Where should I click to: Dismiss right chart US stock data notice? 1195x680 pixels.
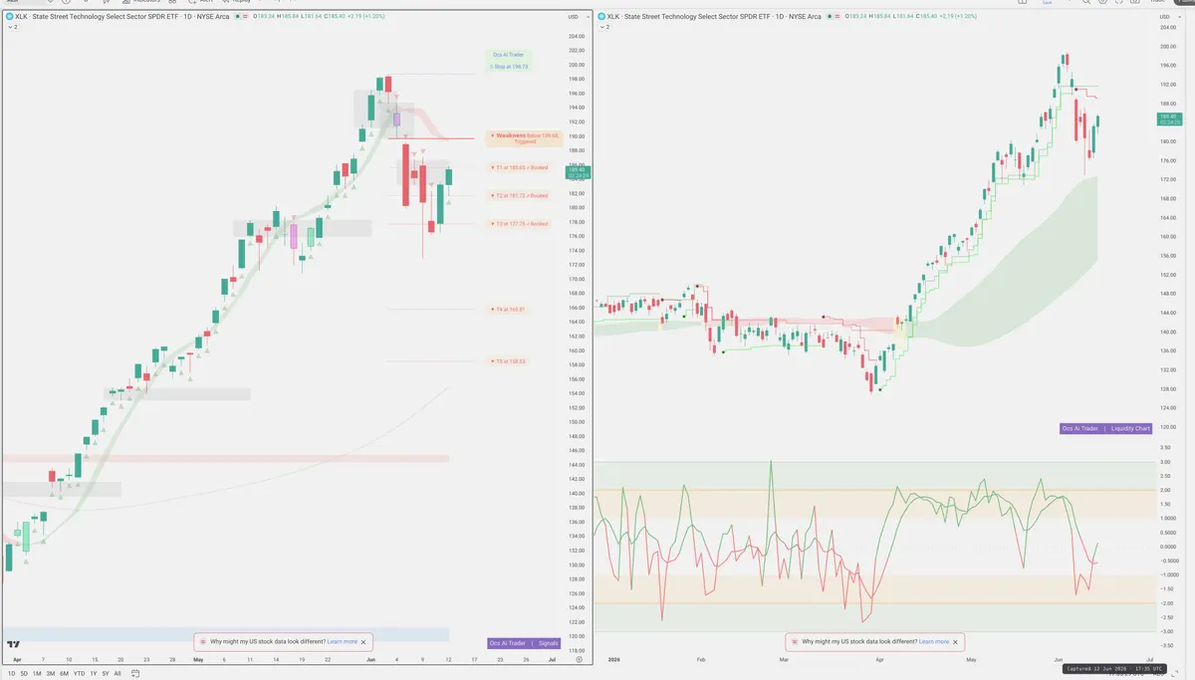(x=954, y=642)
